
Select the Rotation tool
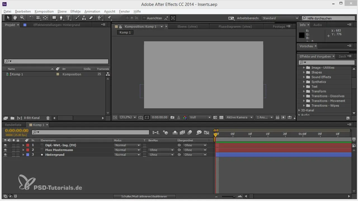(x=31, y=18)
